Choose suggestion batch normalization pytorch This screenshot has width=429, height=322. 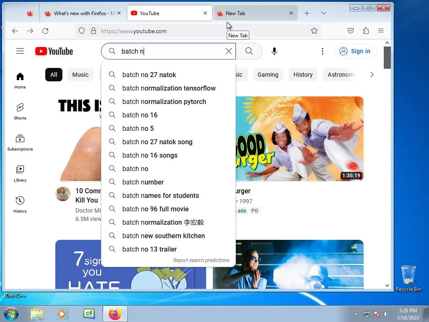point(168,101)
